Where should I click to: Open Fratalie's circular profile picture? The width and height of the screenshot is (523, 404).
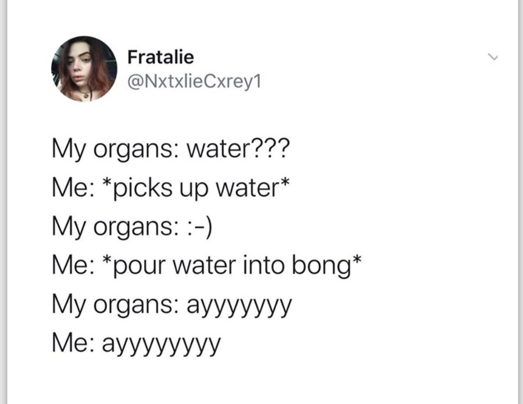pyautogui.click(x=84, y=69)
